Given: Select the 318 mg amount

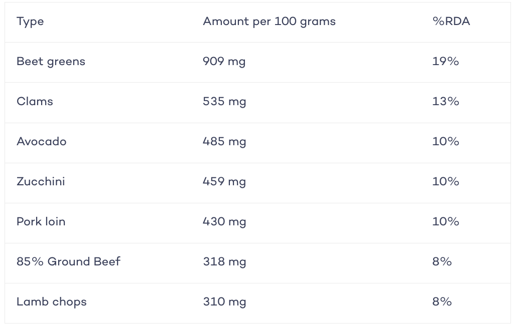Looking at the screenshot, I should pyautogui.click(x=224, y=262).
